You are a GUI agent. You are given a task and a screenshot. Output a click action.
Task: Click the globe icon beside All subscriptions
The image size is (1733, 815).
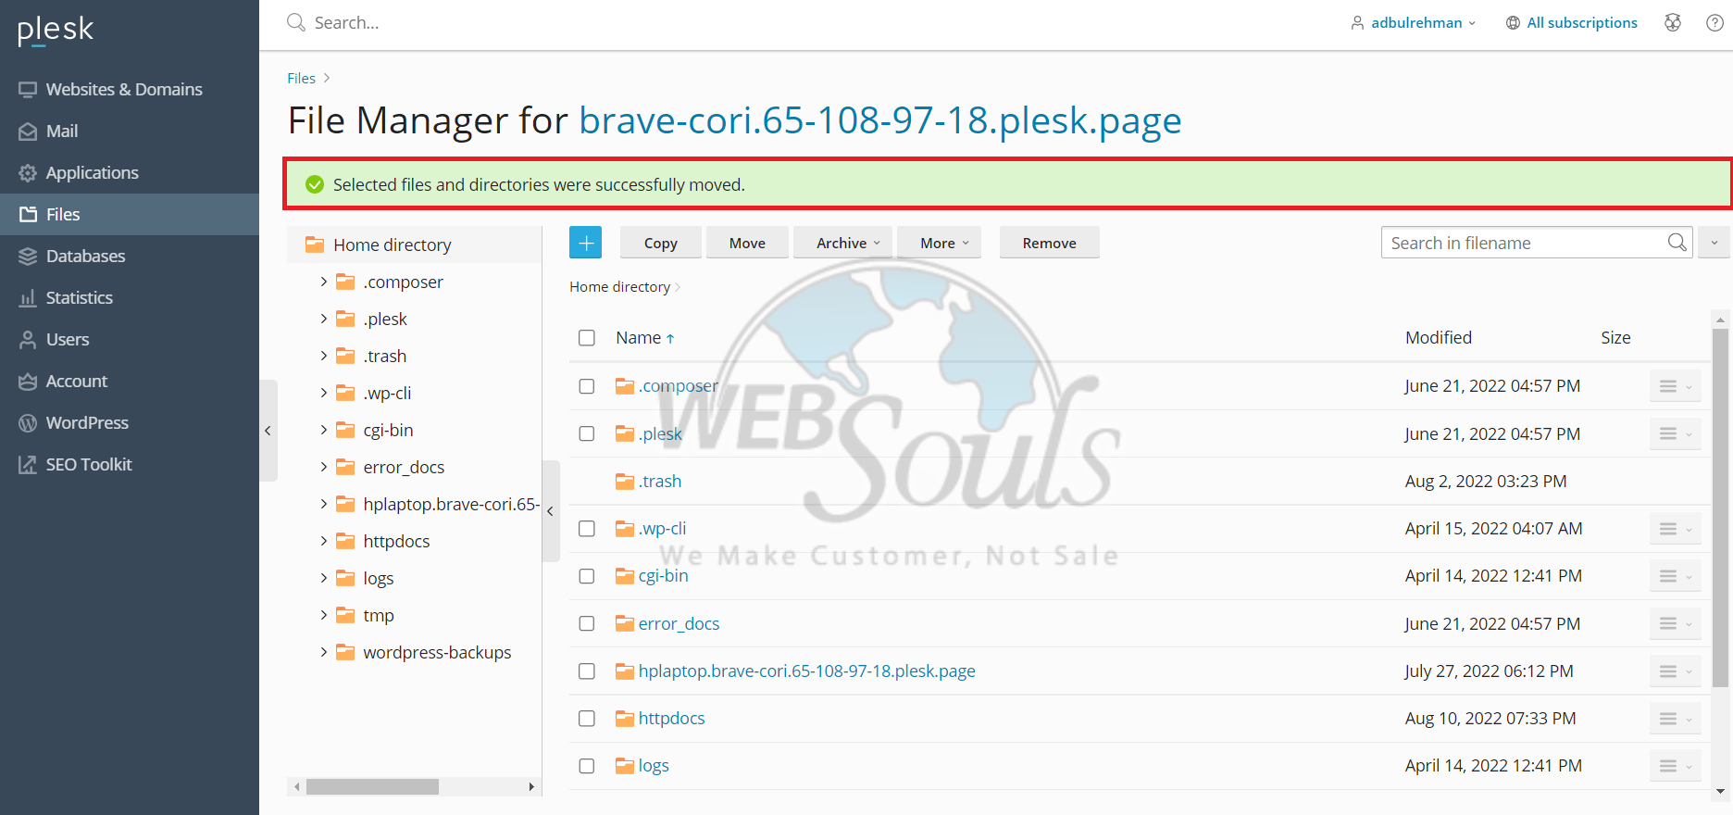[x=1513, y=22]
